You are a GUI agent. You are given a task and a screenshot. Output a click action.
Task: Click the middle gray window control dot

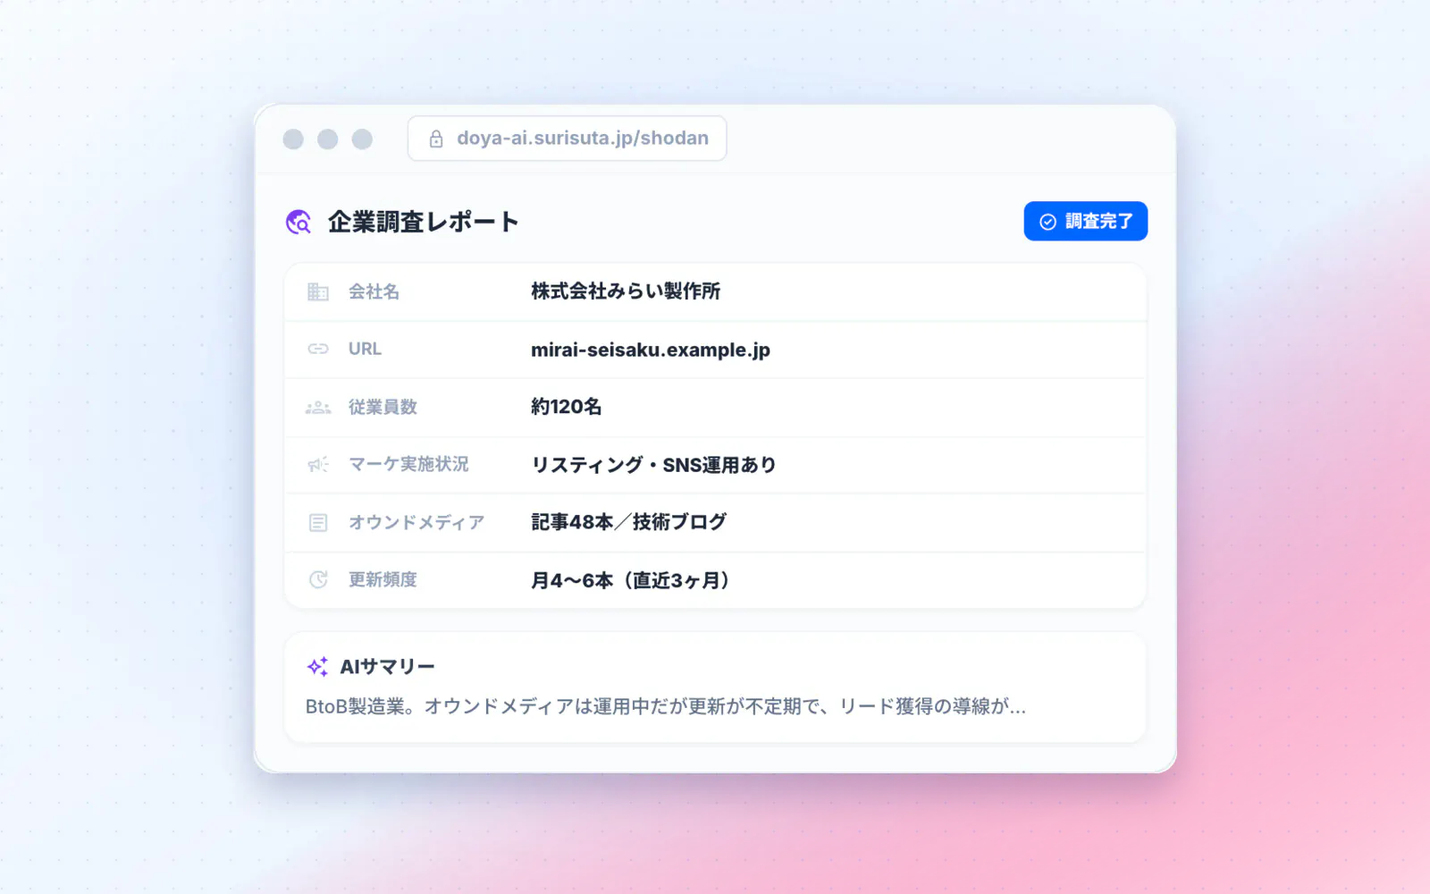click(x=328, y=139)
